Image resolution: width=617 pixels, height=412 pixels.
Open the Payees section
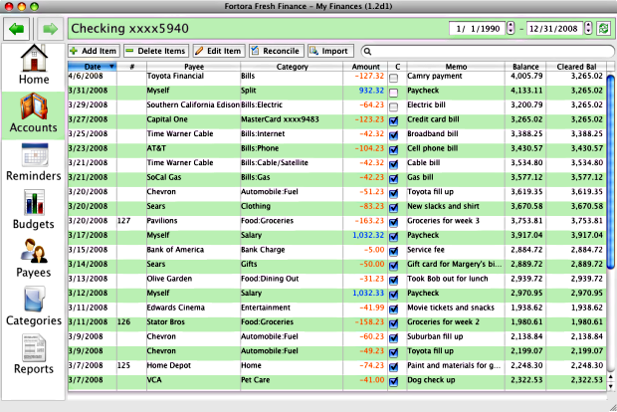point(34,258)
